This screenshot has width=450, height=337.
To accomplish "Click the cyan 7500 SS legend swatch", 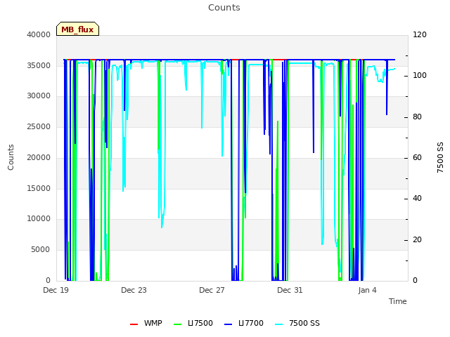I will [279, 324].
